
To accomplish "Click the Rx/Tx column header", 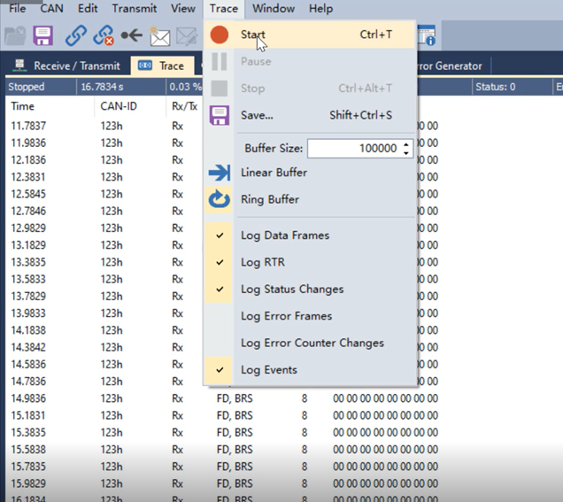I will point(184,106).
